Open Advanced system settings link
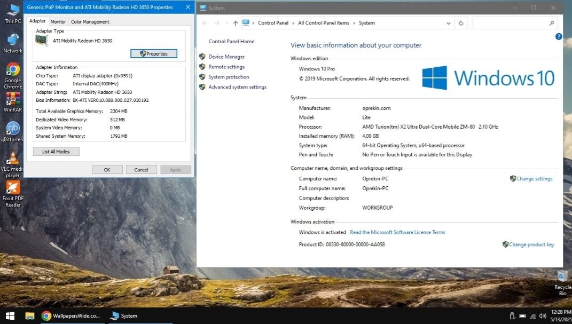Screen dimensions: 572x324 coord(238,87)
